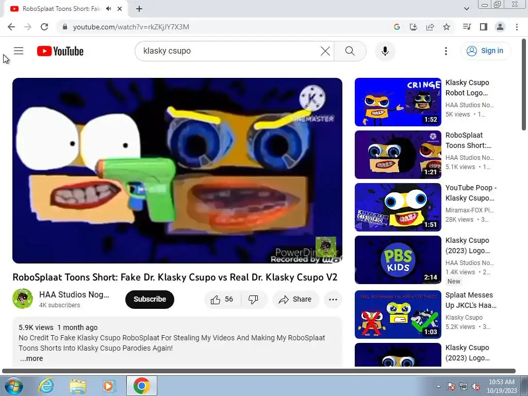Open HAA Studios channel avatar
The height and width of the screenshot is (396, 528).
click(x=23, y=299)
